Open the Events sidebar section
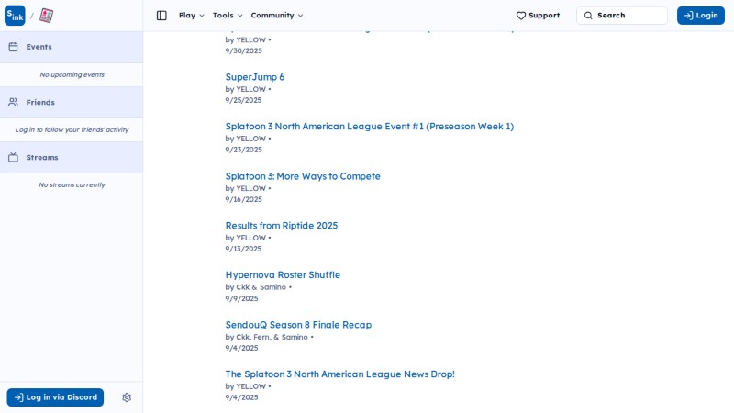Screen dimensions: 734x413 click(x=72, y=47)
